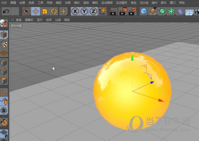199x141 pixels.
Task: Switch to Texture mode checkered cube
Action: tap(4, 44)
